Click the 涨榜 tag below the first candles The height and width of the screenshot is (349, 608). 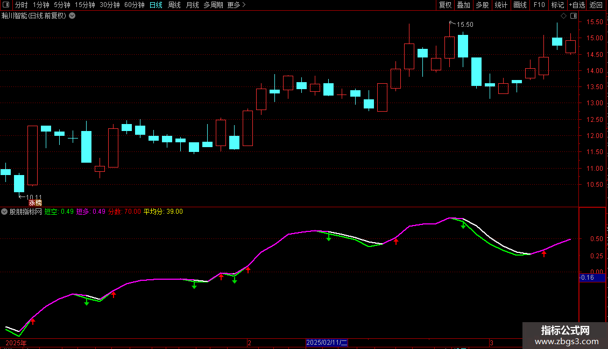(36, 203)
